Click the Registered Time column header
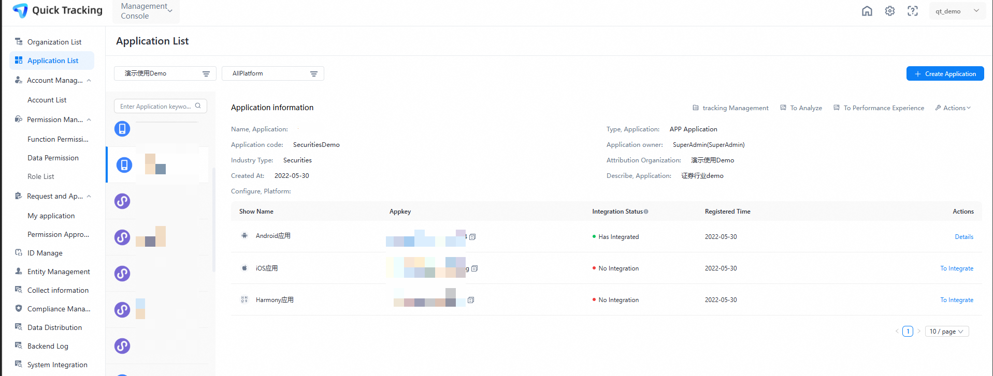 pyautogui.click(x=727, y=212)
